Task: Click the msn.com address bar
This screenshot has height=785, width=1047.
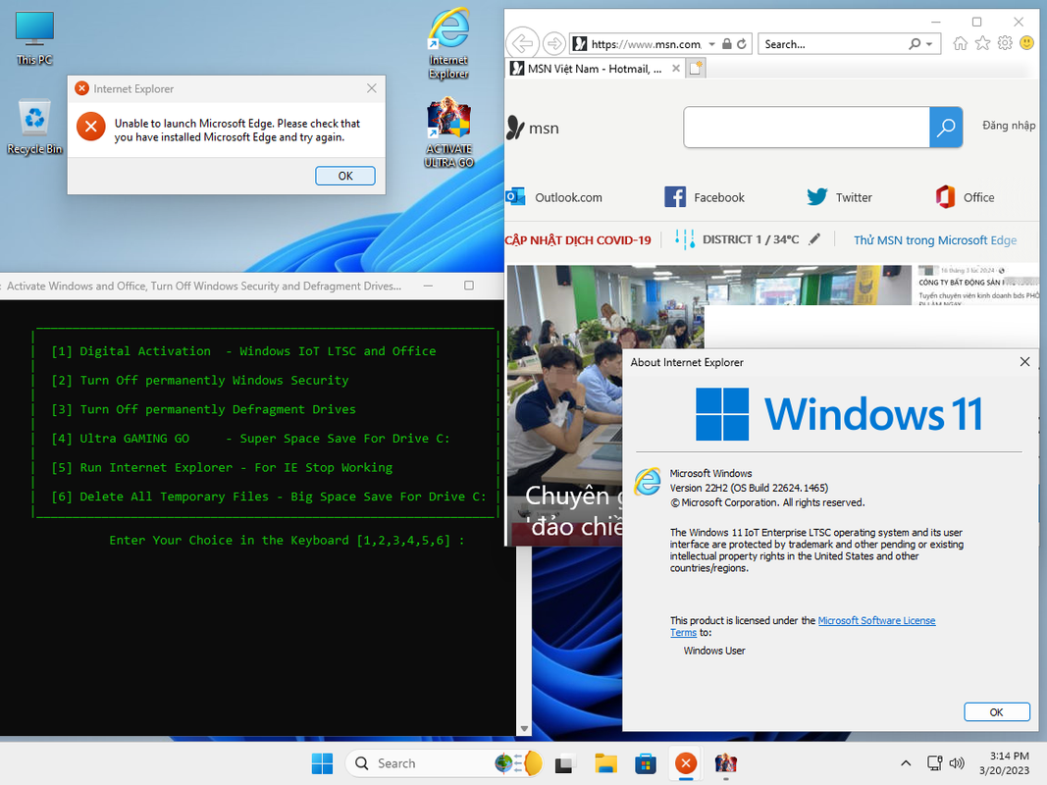Action: pos(646,44)
